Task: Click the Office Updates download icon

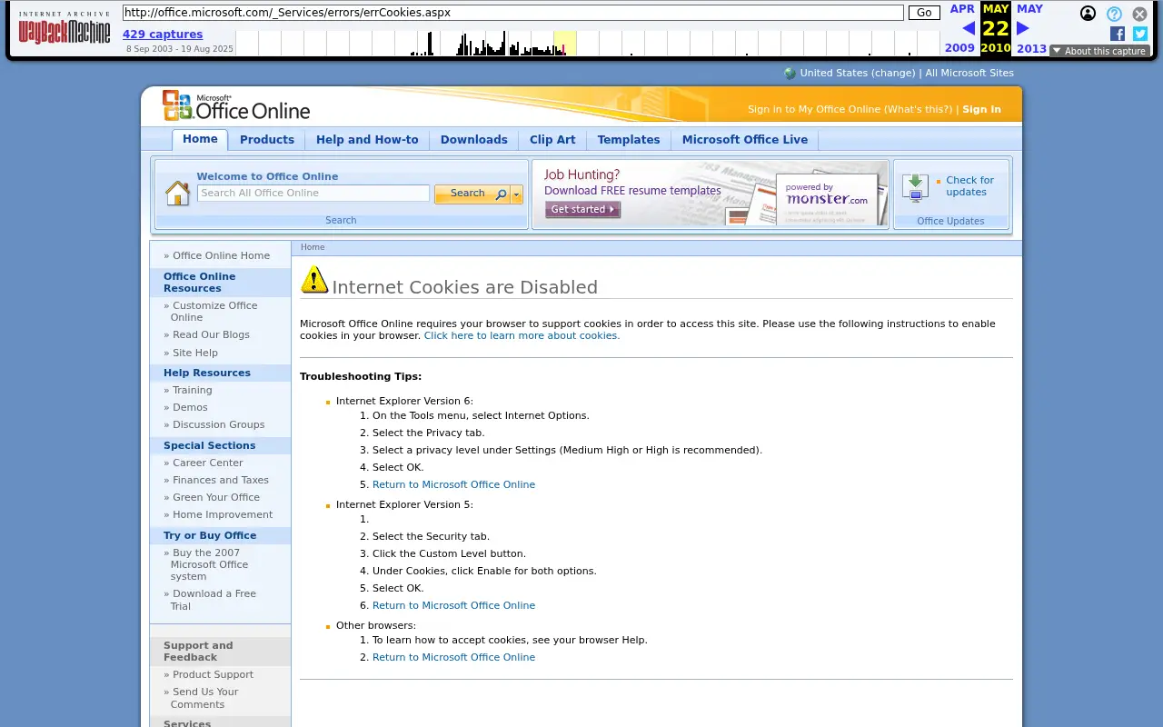Action: 915,188
